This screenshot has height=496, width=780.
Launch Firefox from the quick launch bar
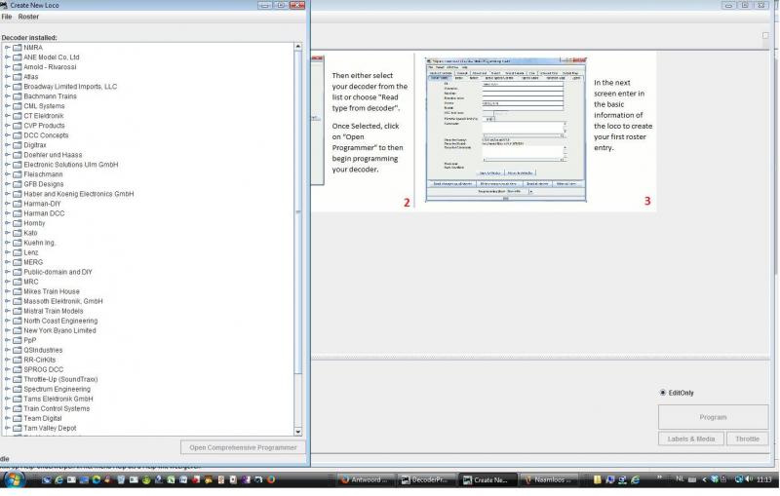pyautogui.click(x=271, y=480)
